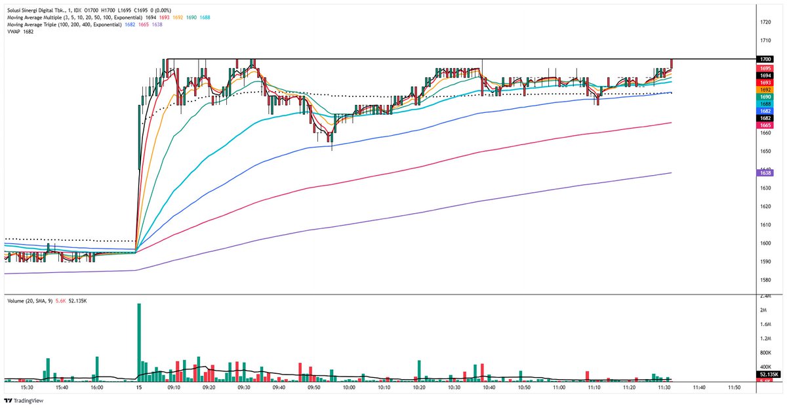Click the bold 15 date label

[139, 388]
